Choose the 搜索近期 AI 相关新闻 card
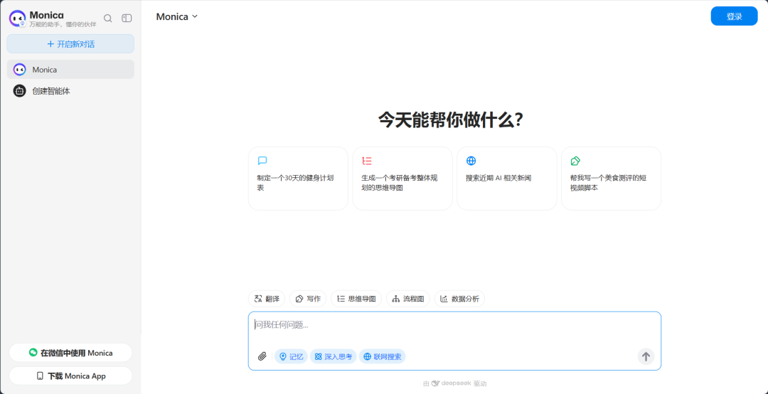The width and height of the screenshot is (768, 394). click(x=507, y=179)
